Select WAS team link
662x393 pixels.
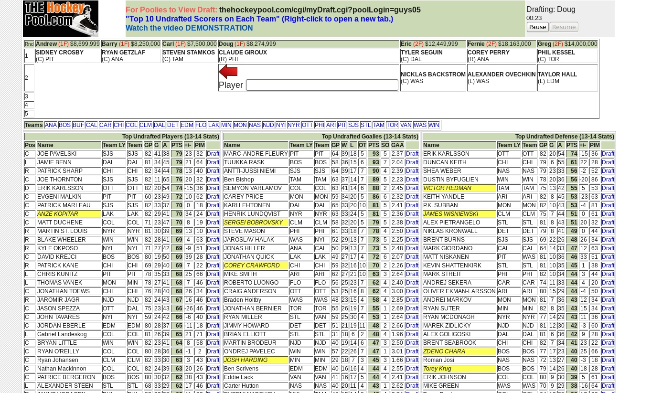pyautogui.click(x=420, y=125)
